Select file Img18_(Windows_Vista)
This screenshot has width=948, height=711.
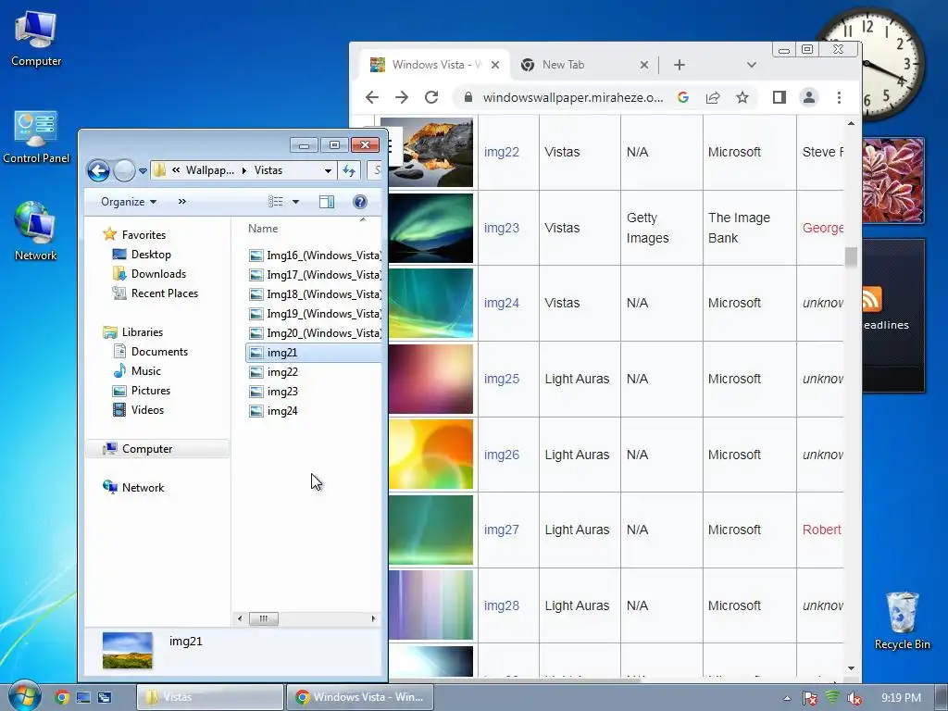pyautogui.click(x=315, y=293)
